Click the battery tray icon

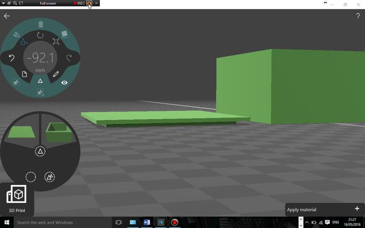(x=314, y=223)
